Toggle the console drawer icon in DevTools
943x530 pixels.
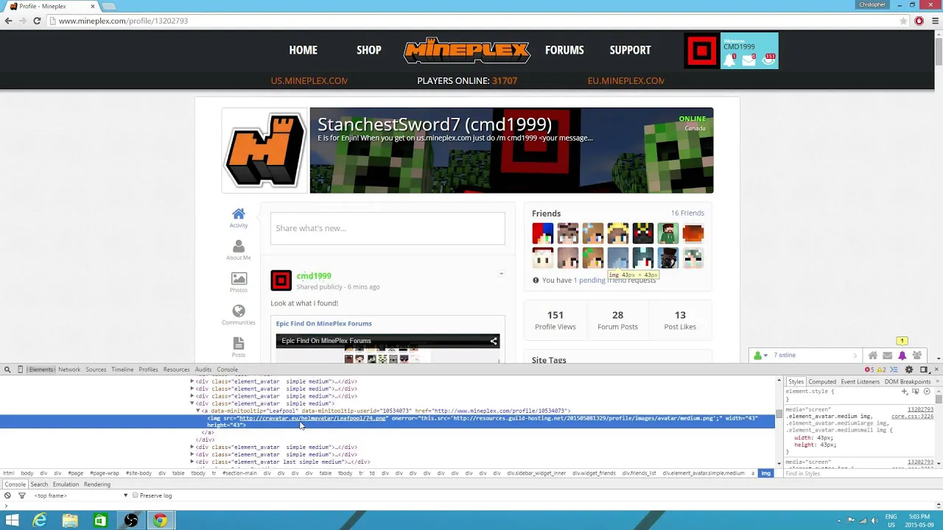pos(894,370)
